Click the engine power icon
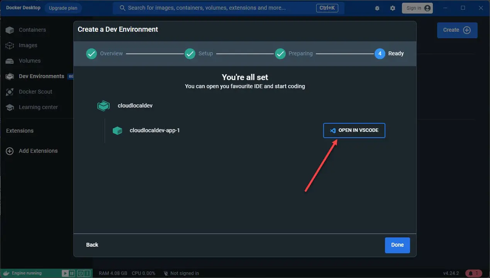This screenshot has height=278, width=490. tap(81, 273)
